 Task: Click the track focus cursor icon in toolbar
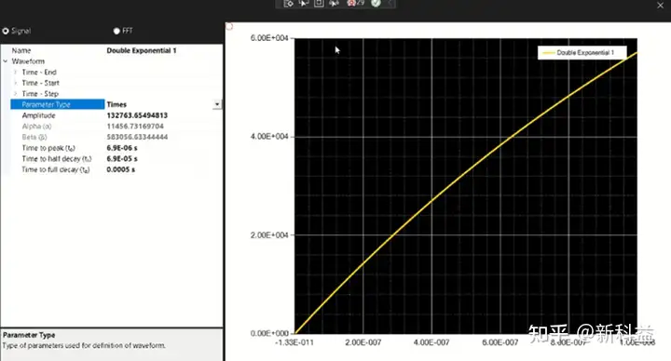tap(334, 4)
